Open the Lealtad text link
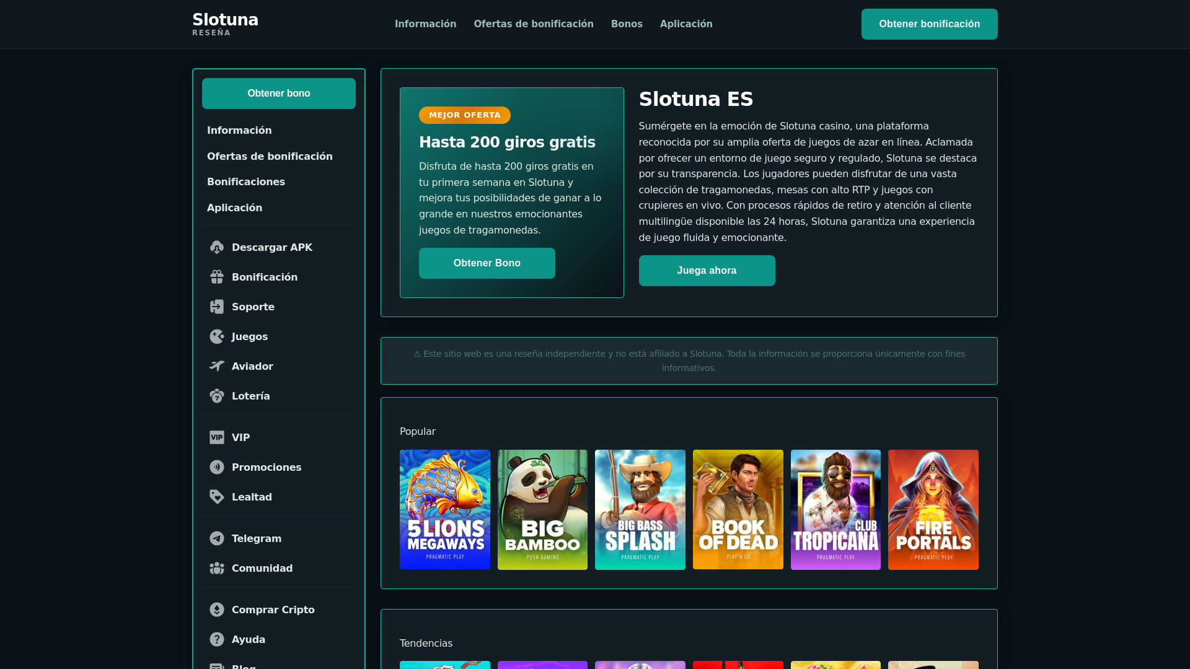 click(252, 497)
